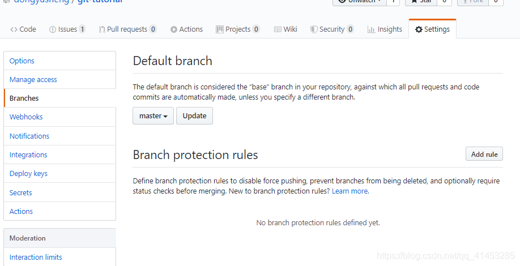This screenshot has height=266, width=520.
Task: Click the Projects count badge 0
Action: [x=255, y=29]
